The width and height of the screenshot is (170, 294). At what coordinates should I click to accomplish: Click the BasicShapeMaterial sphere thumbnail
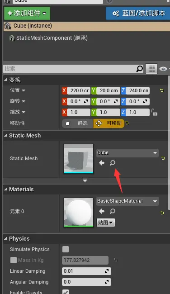tap(79, 213)
